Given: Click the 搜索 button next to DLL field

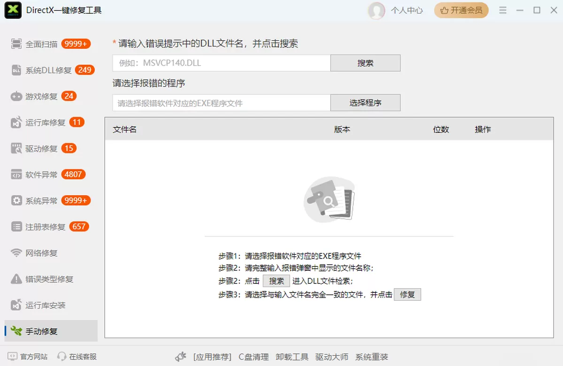Looking at the screenshot, I should coord(365,63).
